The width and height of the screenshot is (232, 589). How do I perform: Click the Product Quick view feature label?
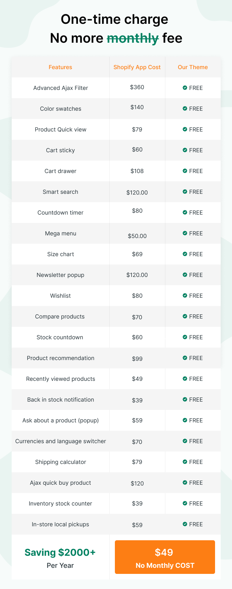[61, 130]
